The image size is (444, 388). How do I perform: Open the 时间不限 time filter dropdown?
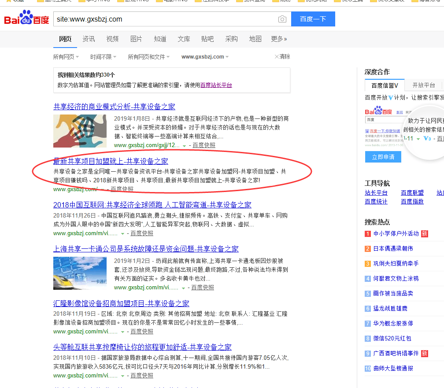(x=104, y=57)
